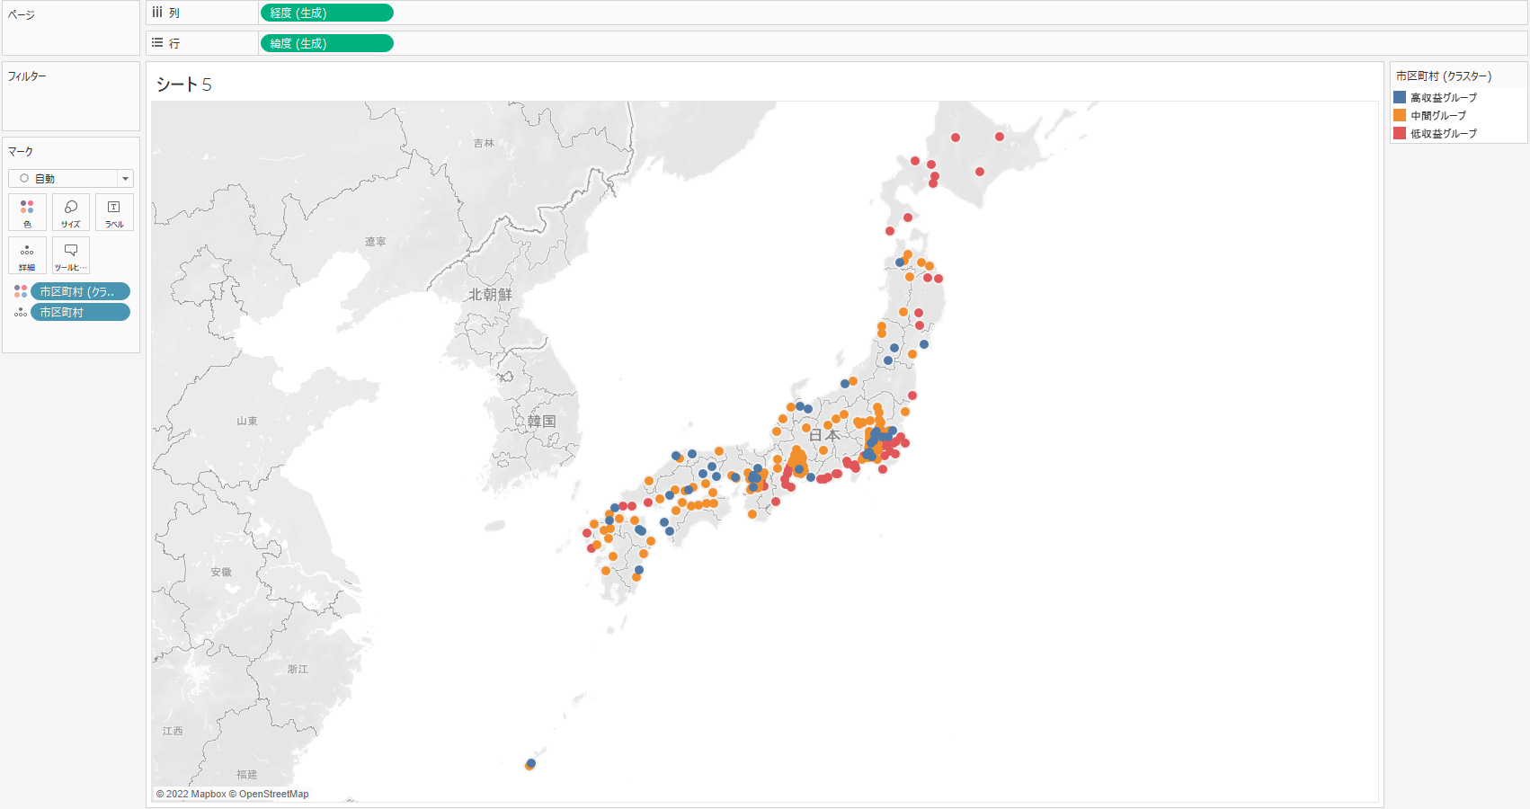Viewport: 1530px width, 809px height.
Task: Click the ツールヒント (Tooltip) marks button
Action: click(71, 255)
